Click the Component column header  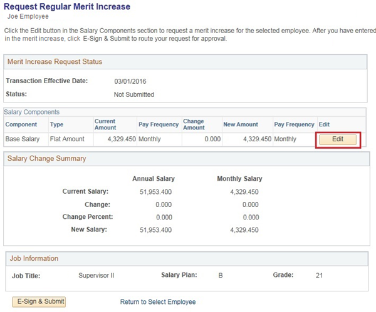21,125
